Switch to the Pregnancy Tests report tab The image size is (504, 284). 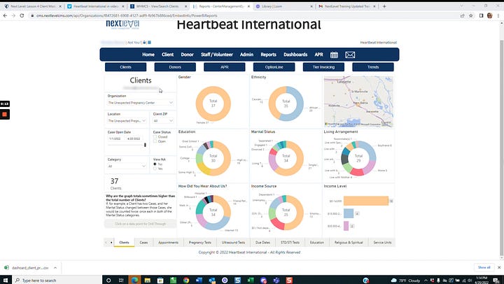(x=200, y=243)
